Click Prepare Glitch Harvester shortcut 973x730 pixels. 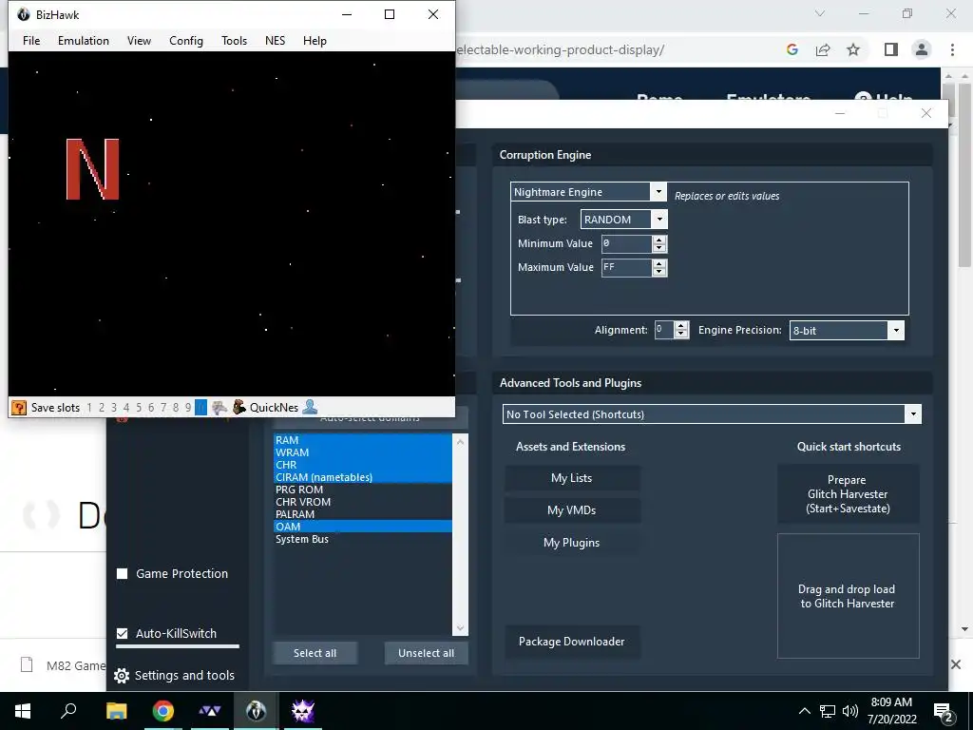(x=848, y=494)
